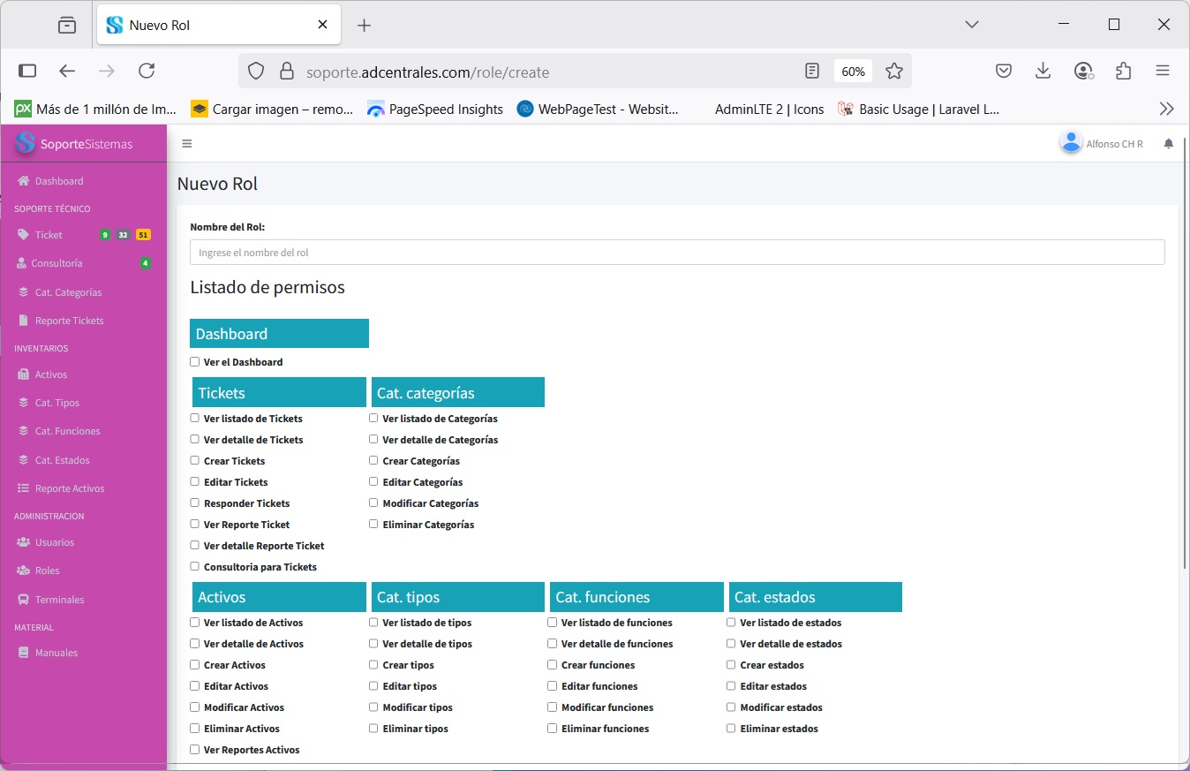This screenshot has width=1190, height=771.
Task: Expand the bookmarks overflow chevron
Action: pos(1166,109)
